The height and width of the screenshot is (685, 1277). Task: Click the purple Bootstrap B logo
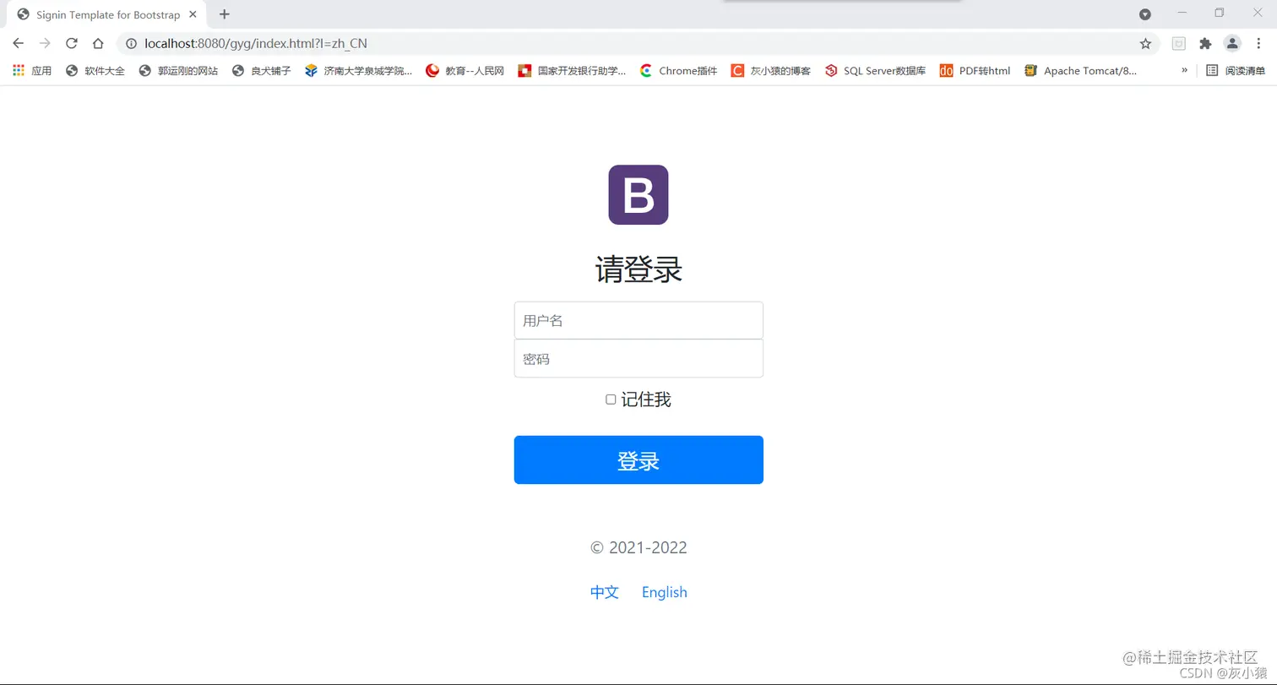[x=638, y=195]
